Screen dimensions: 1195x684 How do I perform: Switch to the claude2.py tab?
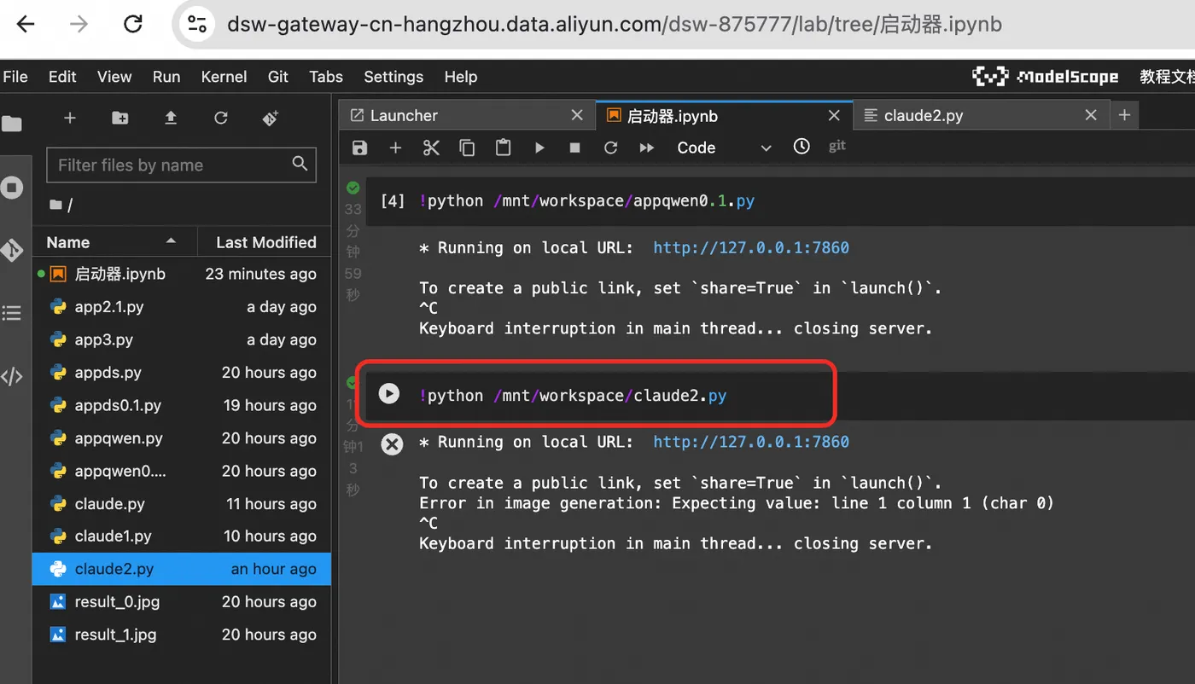924,115
